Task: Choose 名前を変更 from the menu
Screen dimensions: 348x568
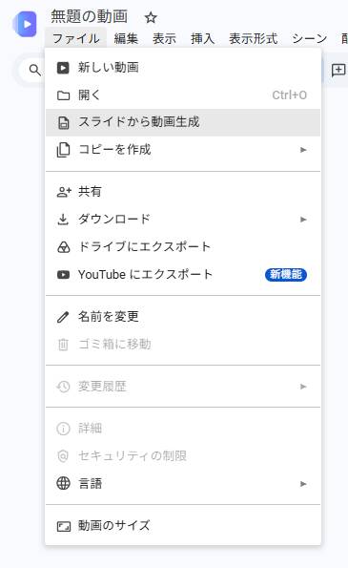Action: coord(183,317)
